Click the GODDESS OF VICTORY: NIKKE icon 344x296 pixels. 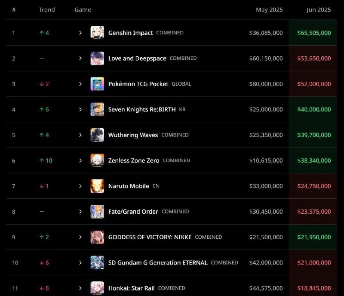click(x=97, y=237)
